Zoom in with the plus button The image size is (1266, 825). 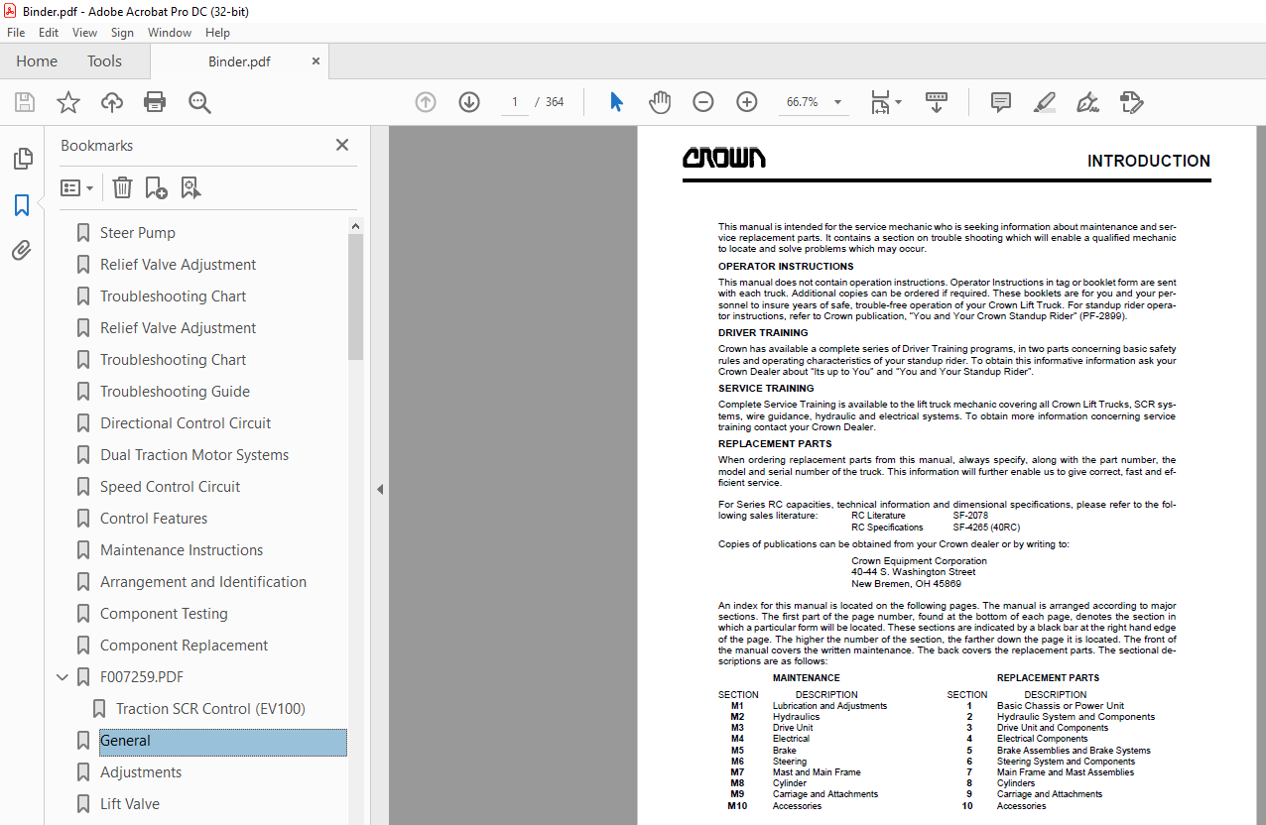coord(747,102)
